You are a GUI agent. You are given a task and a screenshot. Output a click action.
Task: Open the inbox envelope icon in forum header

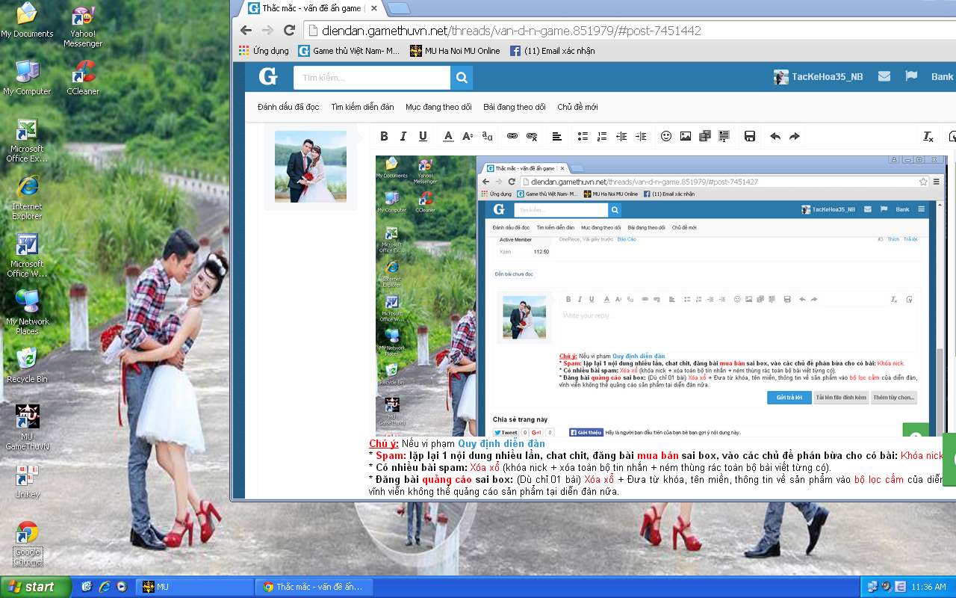tap(884, 76)
